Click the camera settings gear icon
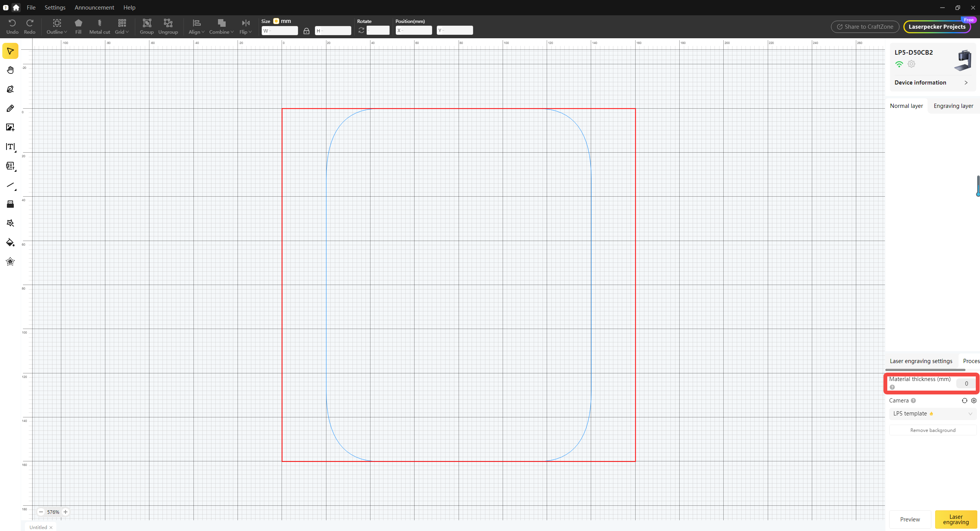Screen dimensions: 980x531 point(973,401)
